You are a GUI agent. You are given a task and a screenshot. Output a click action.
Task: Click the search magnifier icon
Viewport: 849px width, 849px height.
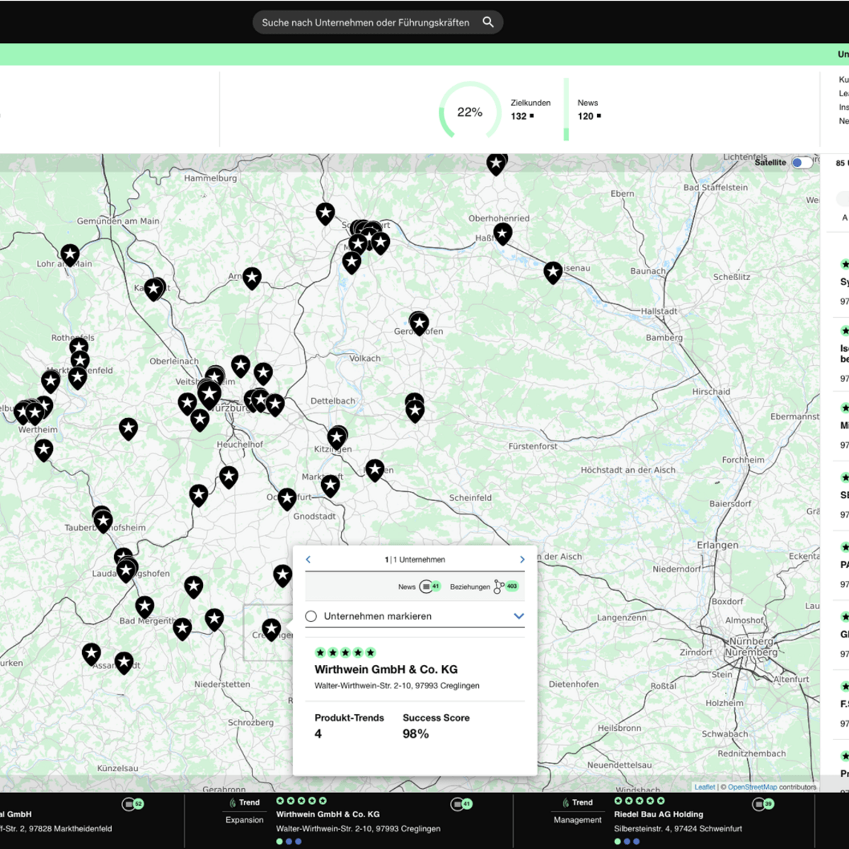coord(488,22)
